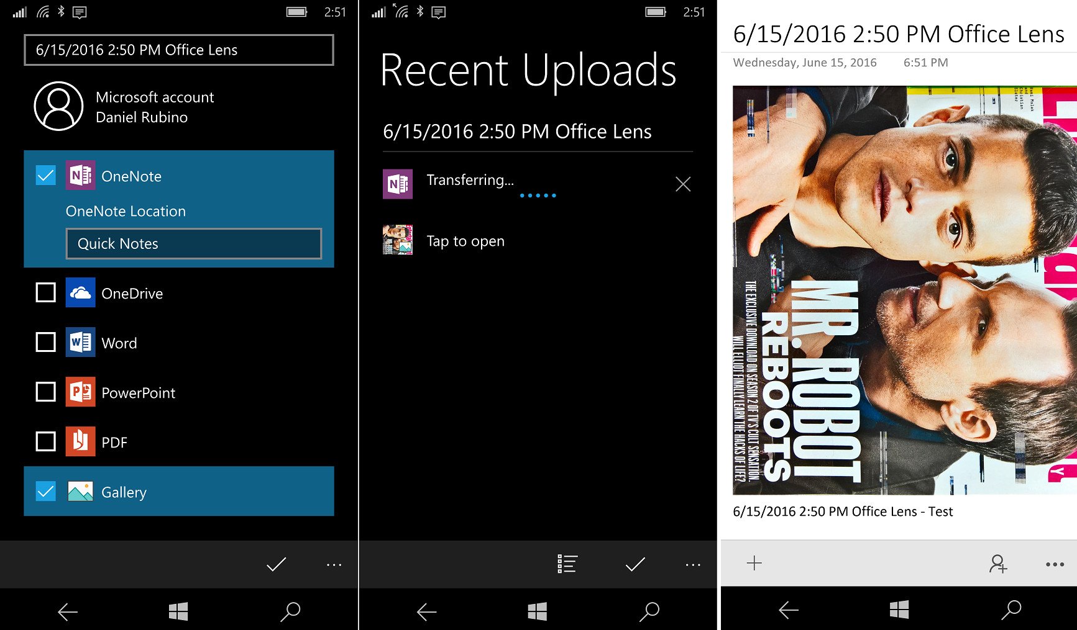1077x630 pixels.
Task: Tap Windows Start button in left screen
Action: 178,611
